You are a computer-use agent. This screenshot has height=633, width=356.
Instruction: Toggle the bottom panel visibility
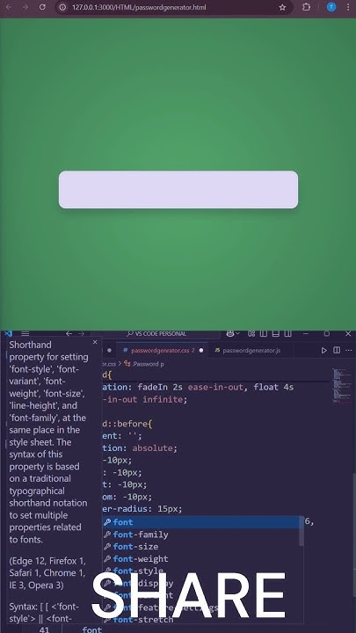[276, 333]
